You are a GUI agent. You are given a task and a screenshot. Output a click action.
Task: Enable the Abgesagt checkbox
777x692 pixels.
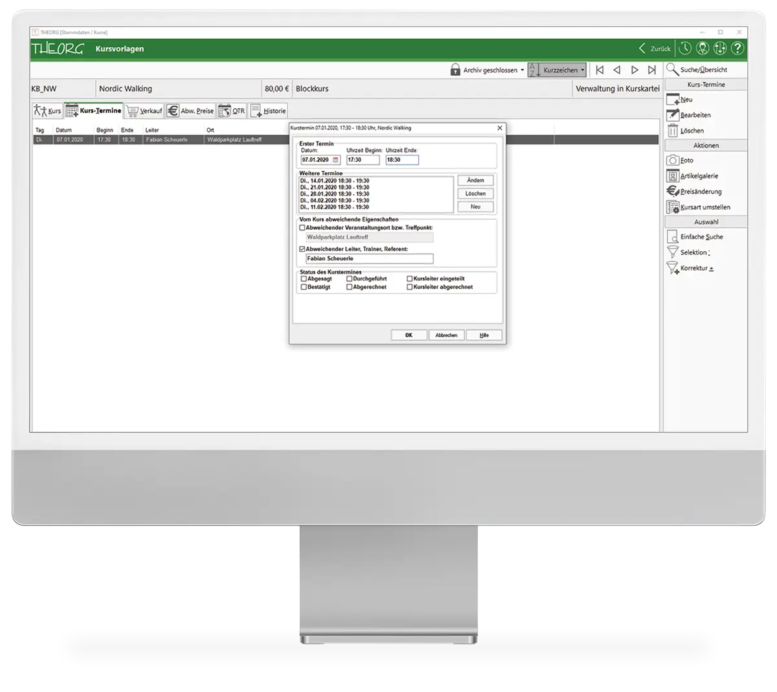304,279
